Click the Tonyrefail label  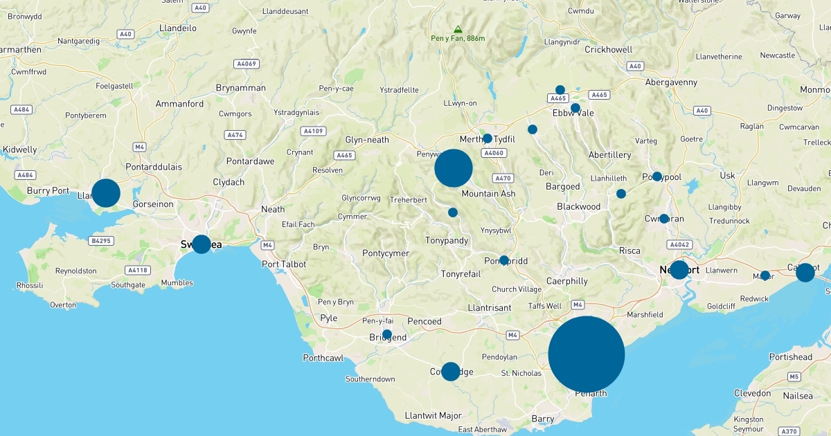pyautogui.click(x=461, y=274)
